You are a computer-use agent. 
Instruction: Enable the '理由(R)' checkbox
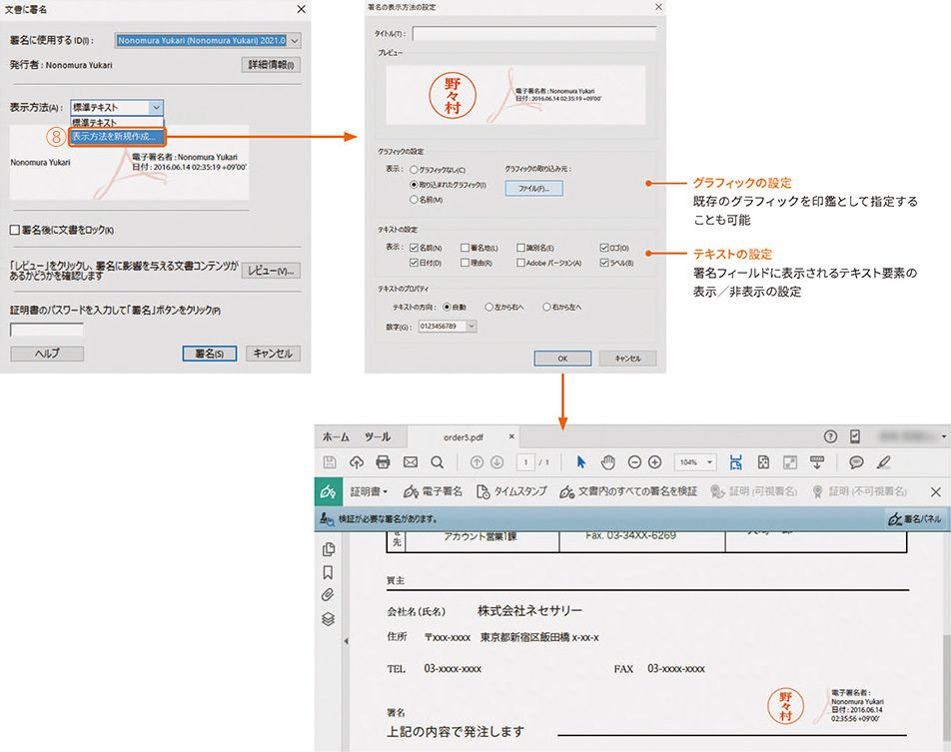[465, 263]
